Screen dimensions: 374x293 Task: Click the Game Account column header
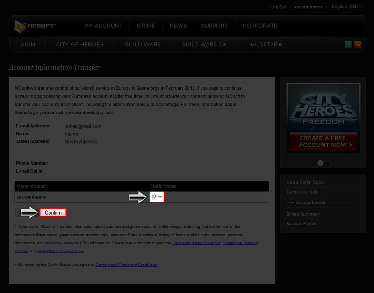[x=32, y=186]
